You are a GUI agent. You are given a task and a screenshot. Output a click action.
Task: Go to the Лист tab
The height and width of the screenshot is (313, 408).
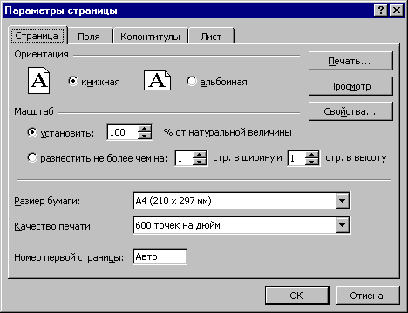point(211,37)
